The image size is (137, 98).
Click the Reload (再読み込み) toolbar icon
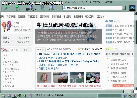pos(31,7)
